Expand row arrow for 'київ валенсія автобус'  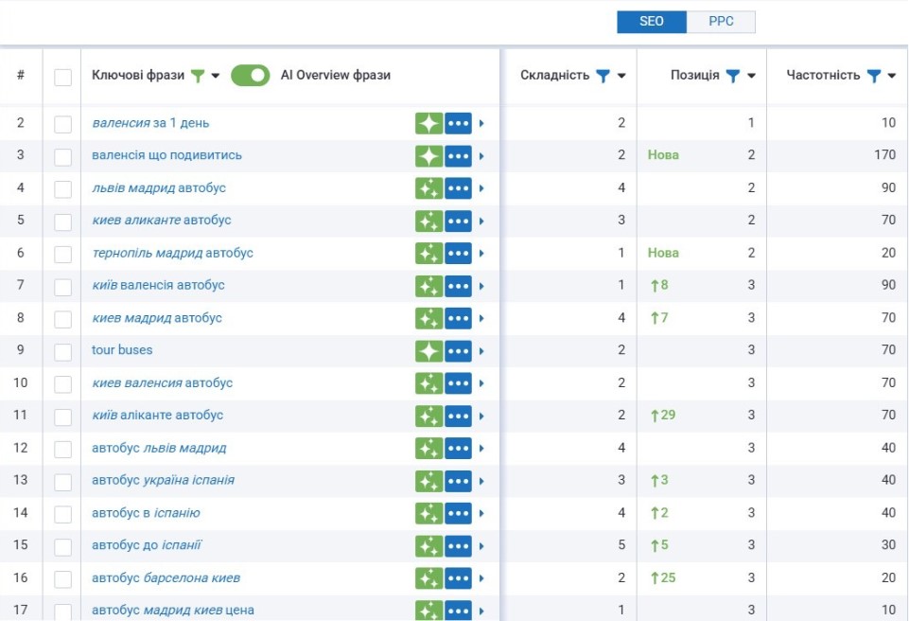tap(481, 286)
